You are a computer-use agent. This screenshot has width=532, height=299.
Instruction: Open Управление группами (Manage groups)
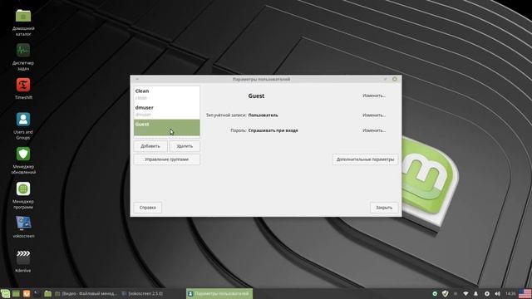[x=166, y=159]
